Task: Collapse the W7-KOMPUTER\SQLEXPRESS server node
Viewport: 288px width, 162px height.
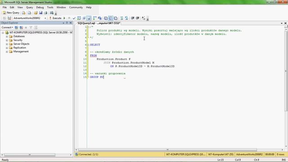Action: click(3, 32)
